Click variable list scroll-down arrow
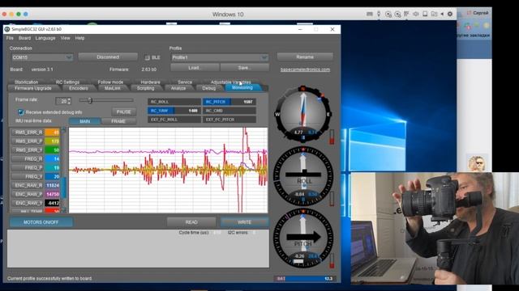Screen dimensions: 519x291 tap(63, 210)
